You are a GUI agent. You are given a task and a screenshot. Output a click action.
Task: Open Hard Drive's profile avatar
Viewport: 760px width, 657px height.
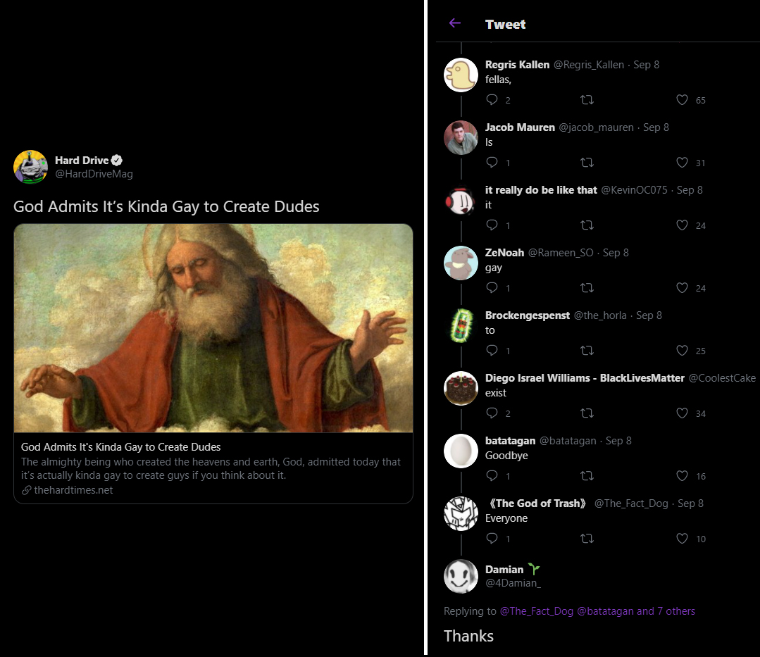click(x=30, y=167)
